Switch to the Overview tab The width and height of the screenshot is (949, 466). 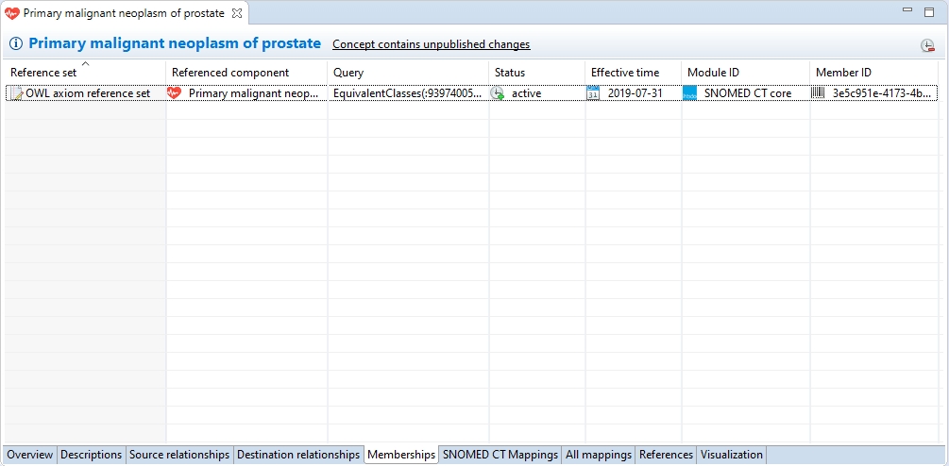pos(30,455)
